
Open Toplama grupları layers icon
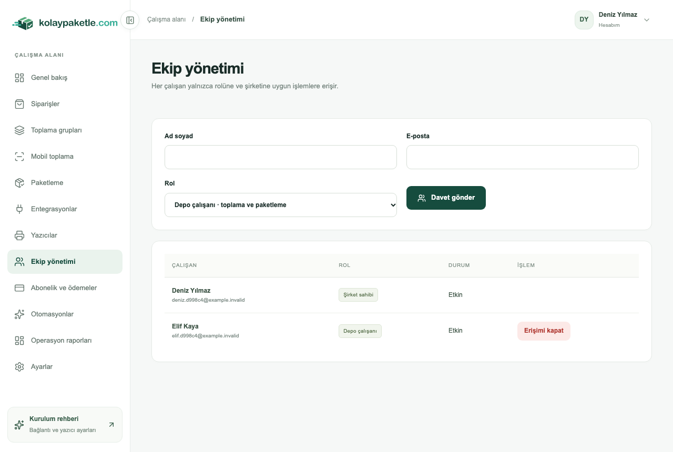19,130
